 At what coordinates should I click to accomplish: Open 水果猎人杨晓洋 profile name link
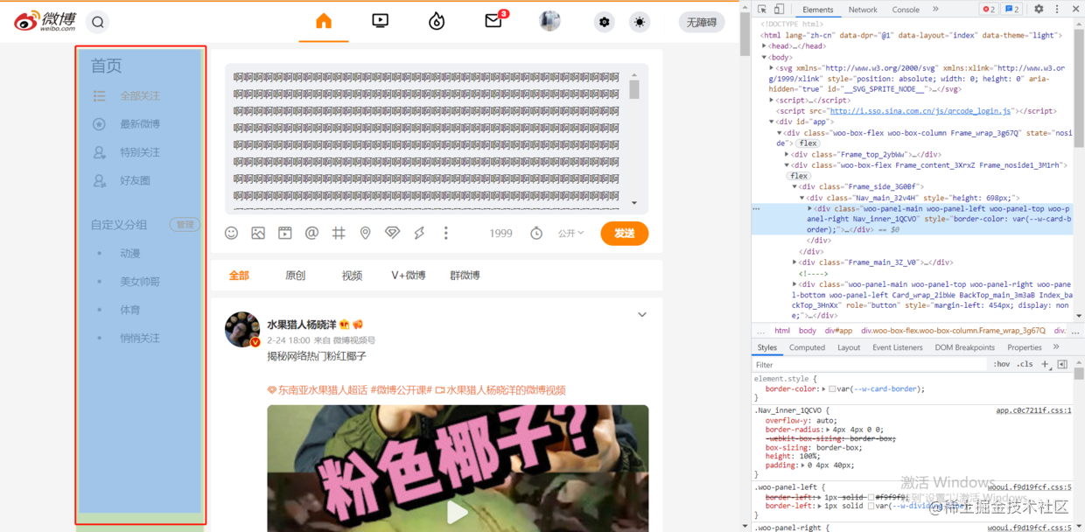tap(302, 325)
